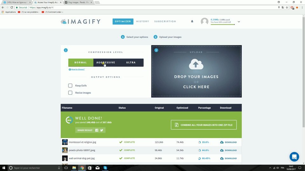Share result on Twitter icon
The image size is (305, 171).
pyautogui.click(x=102, y=130)
